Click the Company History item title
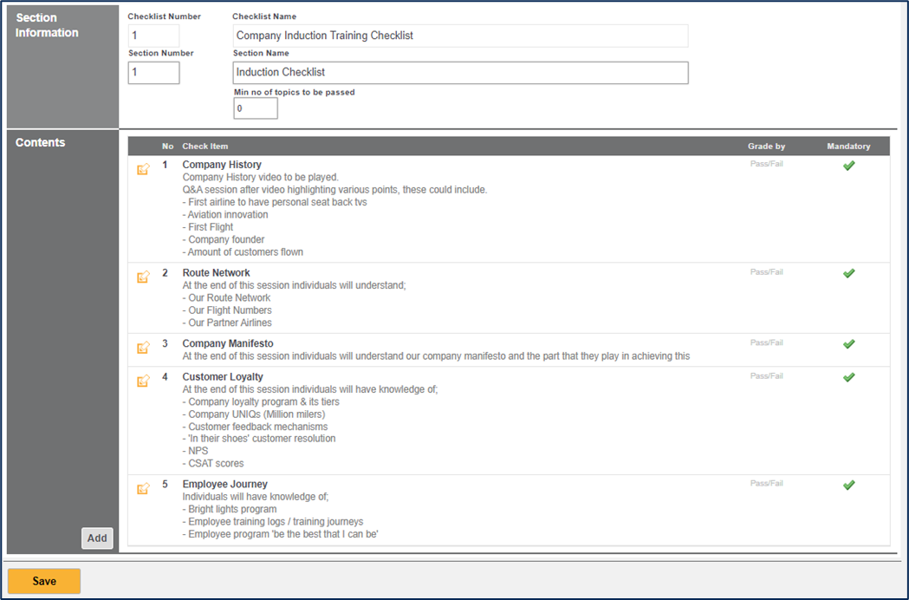 pyautogui.click(x=222, y=165)
